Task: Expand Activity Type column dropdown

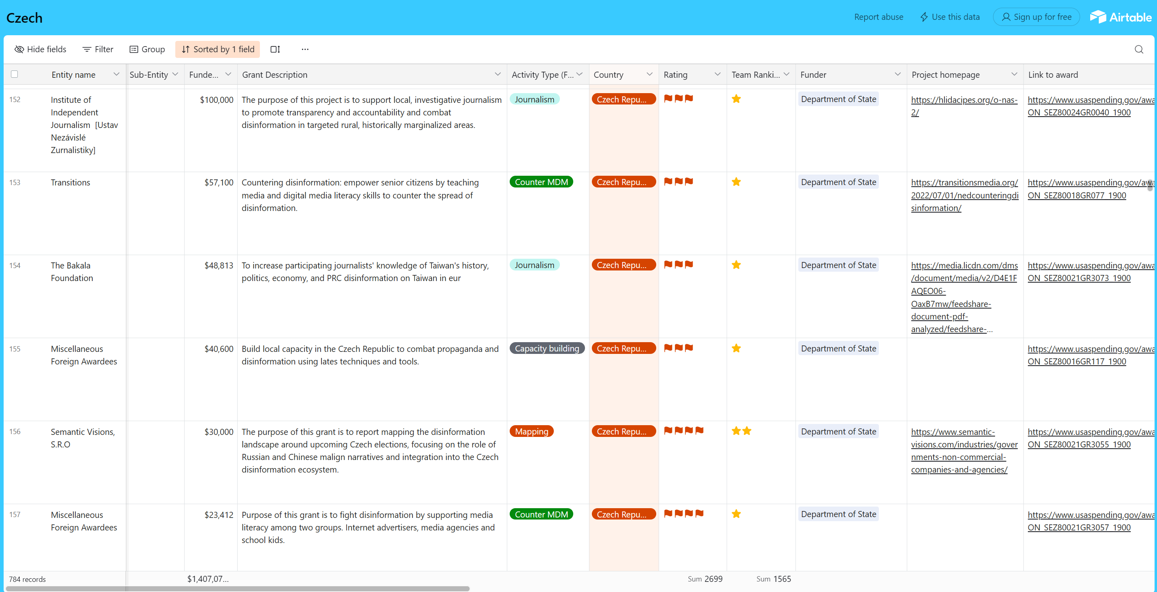Action: pyautogui.click(x=579, y=74)
